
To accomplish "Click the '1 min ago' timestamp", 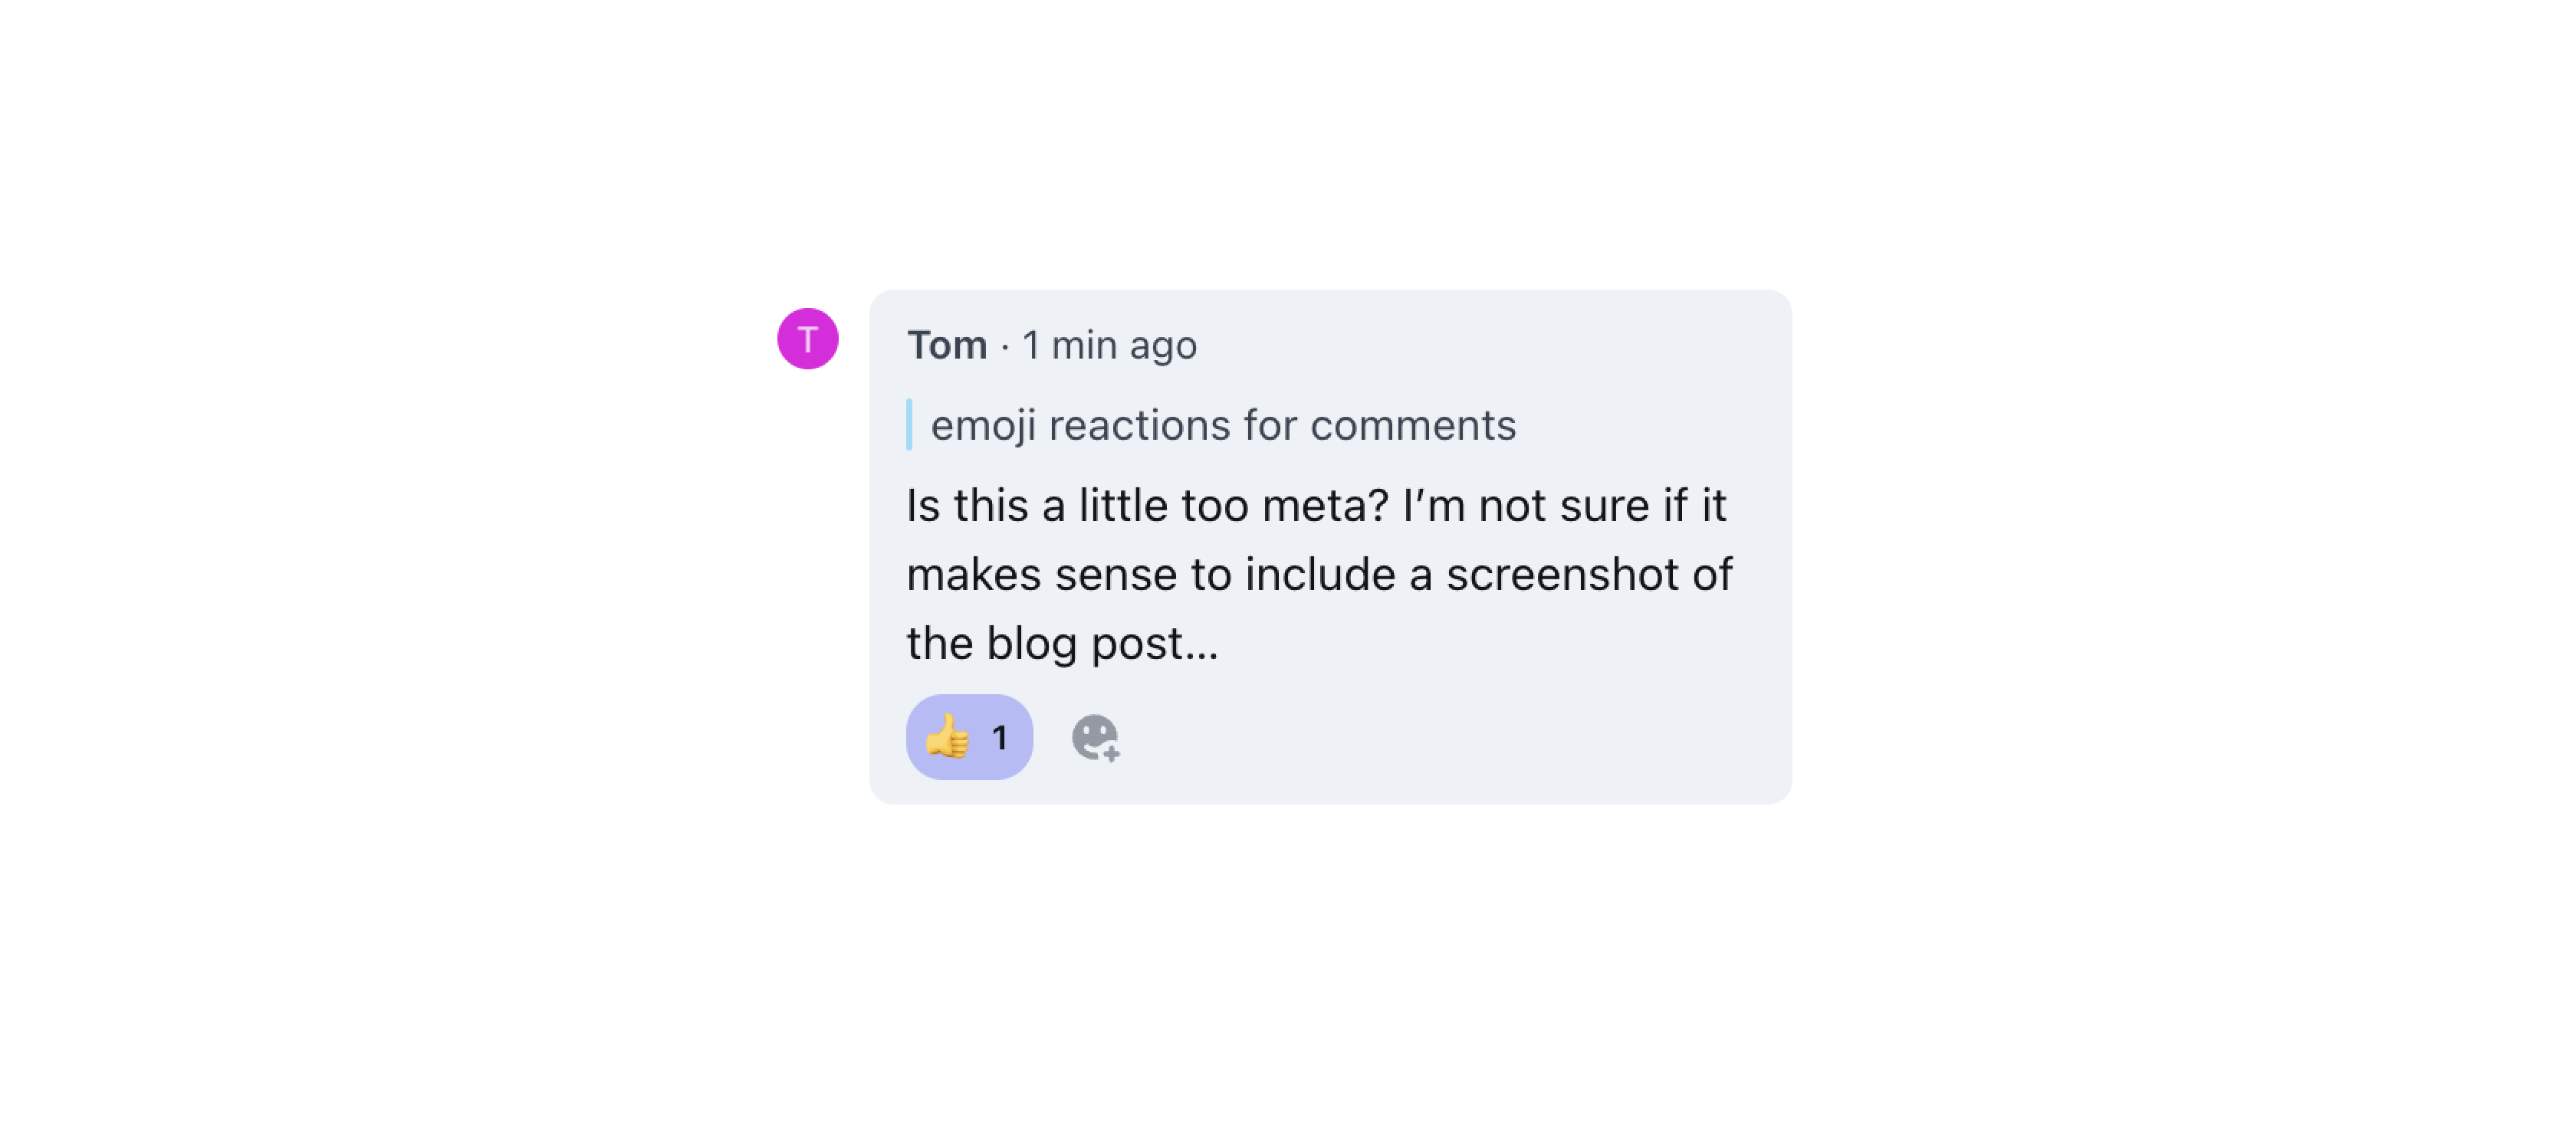I will 1108,344.
